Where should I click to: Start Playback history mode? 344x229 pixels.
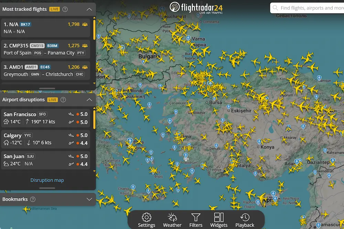pyautogui.click(x=245, y=220)
